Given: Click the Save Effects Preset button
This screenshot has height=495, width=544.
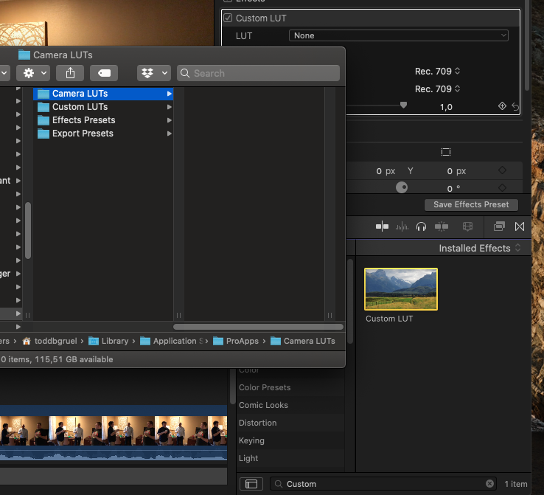Looking at the screenshot, I should (x=471, y=204).
